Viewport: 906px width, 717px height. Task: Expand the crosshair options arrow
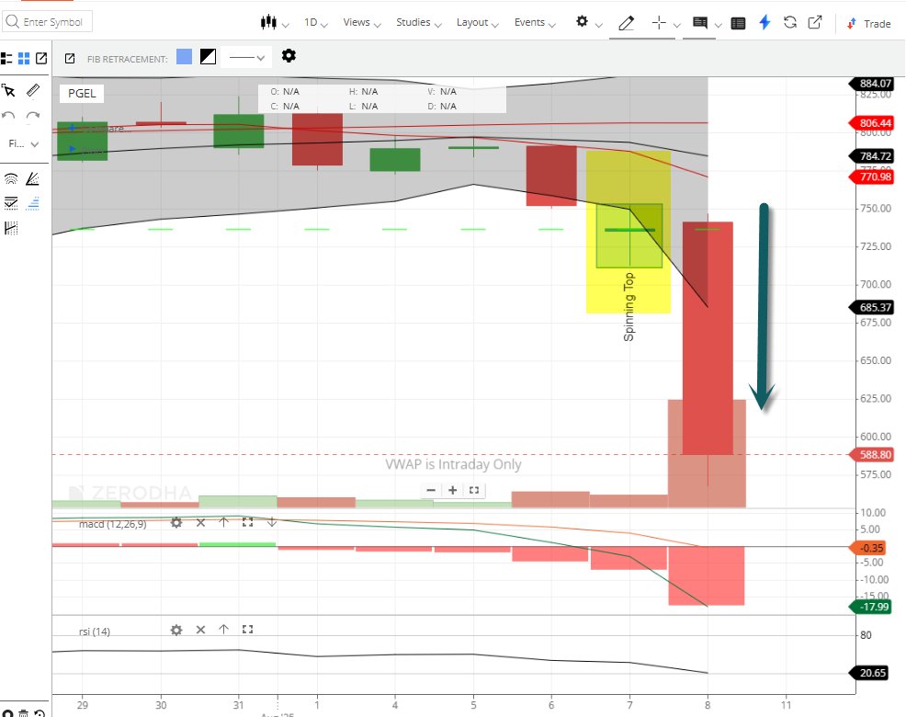(x=677, y=25)
